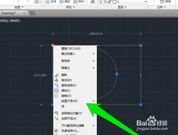This screenshot has width=178, height=135.
Task: Switch to the Drawing1* file tab
Action: click(x=9, y=13)
